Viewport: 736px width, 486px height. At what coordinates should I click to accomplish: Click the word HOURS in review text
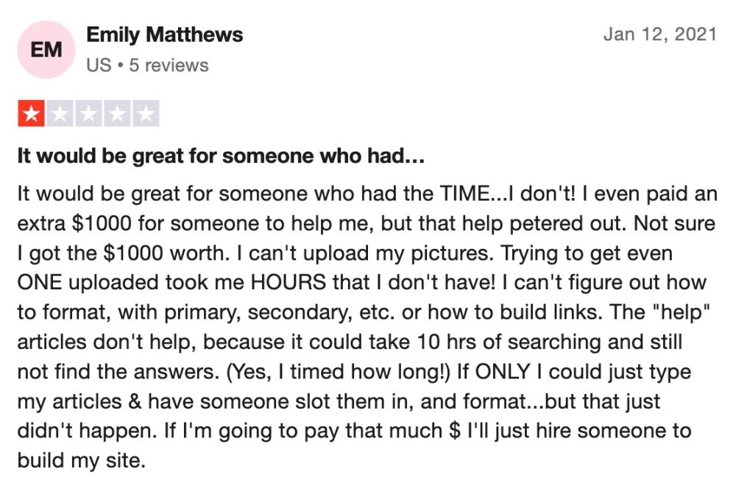289,283
